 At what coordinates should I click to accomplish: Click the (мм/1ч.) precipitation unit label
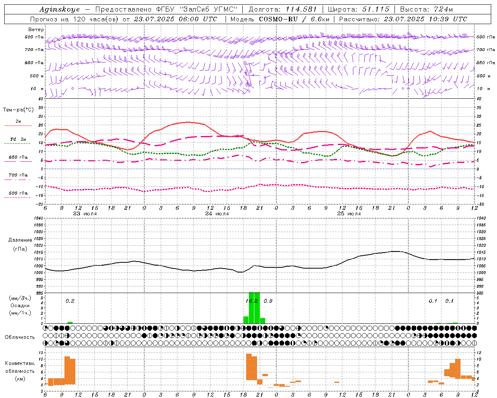[20, 313]
